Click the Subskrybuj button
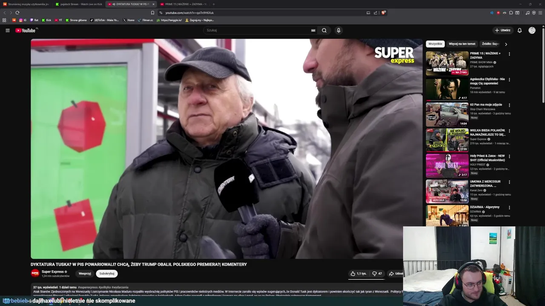The image size is (545, 306). pyautogui.click(x=106, y=274)
